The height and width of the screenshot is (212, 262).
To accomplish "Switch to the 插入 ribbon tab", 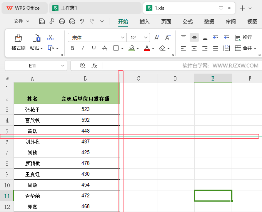I will (145, 22).
